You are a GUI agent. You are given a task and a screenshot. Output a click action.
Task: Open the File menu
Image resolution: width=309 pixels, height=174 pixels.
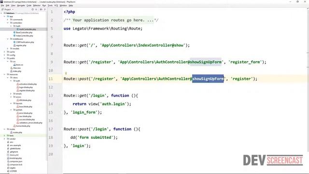pyautogui.click(x=2, y=5)
